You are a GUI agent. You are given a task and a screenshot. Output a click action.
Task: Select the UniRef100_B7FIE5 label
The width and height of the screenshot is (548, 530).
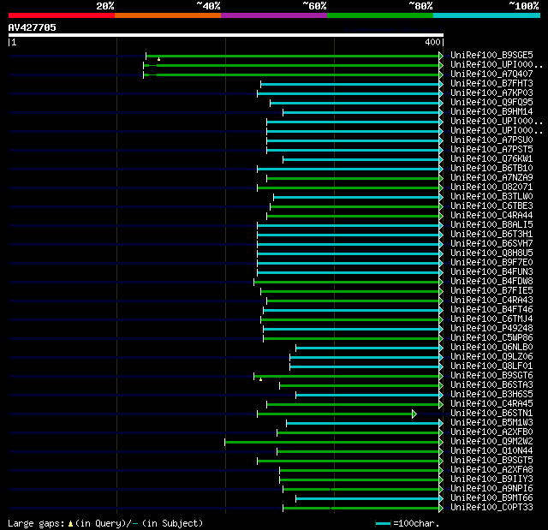click(x=491, y=291)
